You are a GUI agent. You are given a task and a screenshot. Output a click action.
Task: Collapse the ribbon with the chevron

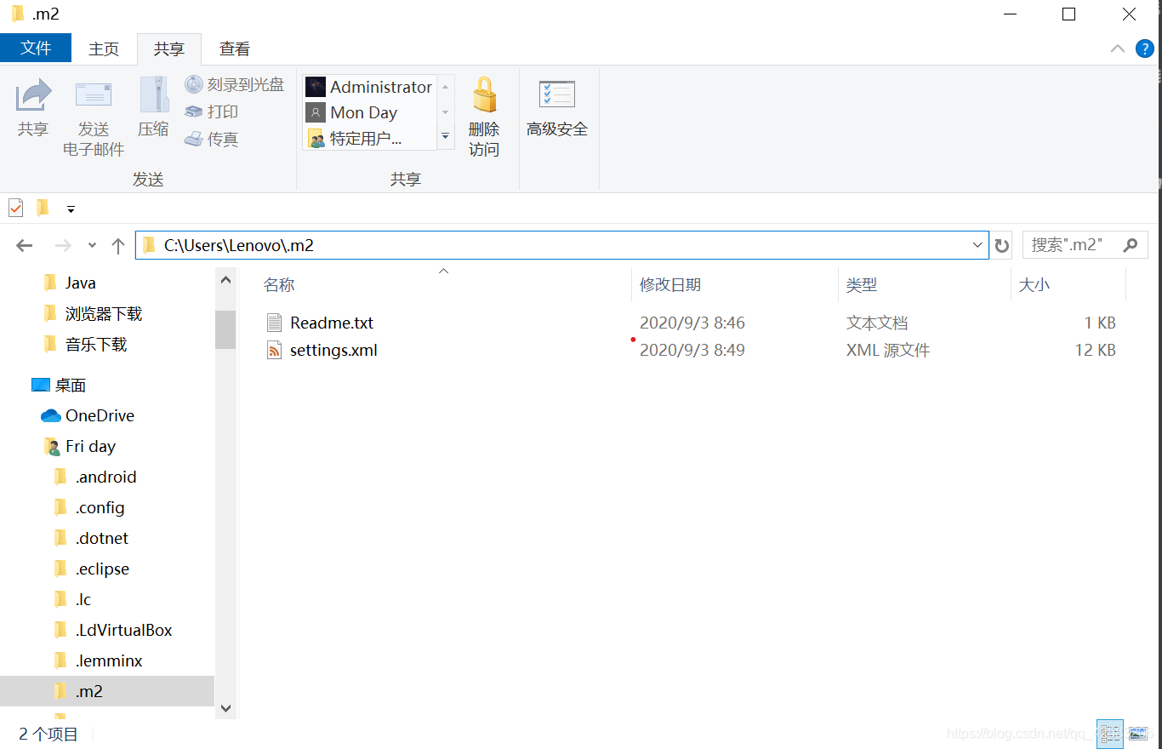1117,49
